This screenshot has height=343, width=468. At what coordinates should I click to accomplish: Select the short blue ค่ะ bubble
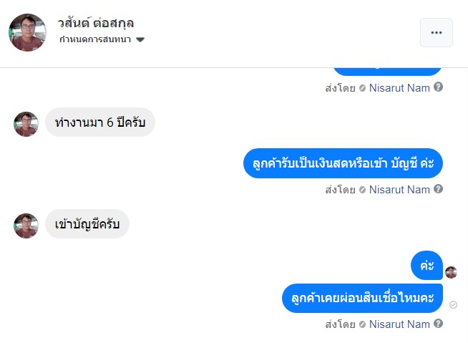[426, 265]
